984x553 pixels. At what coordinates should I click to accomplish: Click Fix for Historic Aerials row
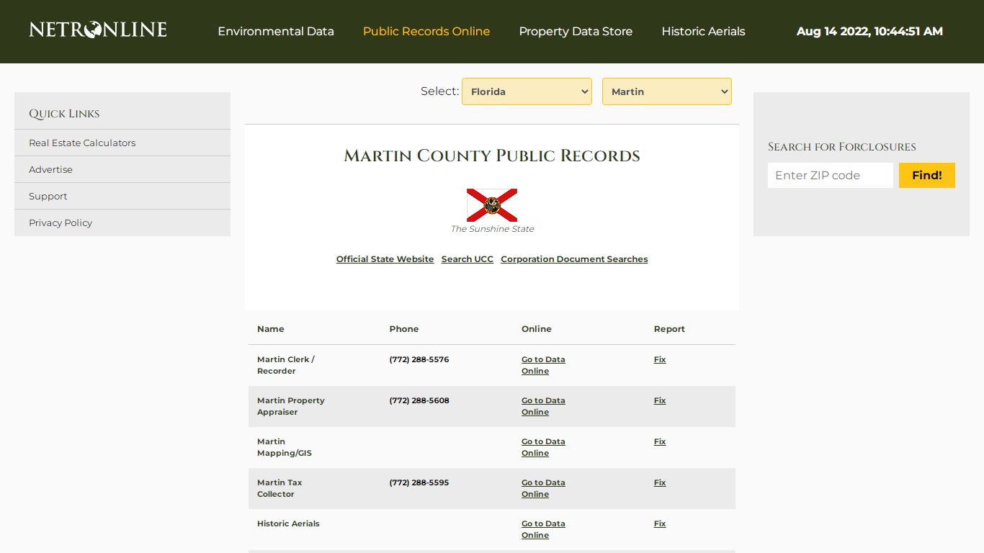tap(660, 523)
